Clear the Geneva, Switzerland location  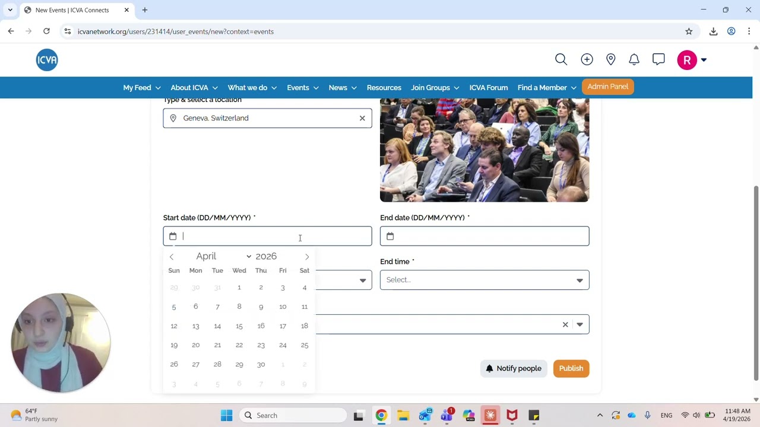coord(362,118)
